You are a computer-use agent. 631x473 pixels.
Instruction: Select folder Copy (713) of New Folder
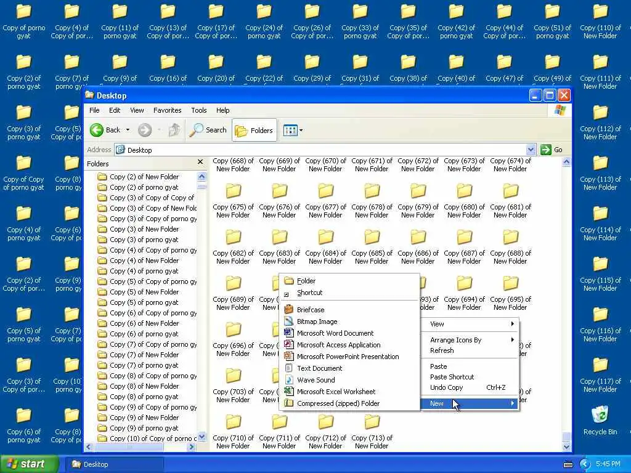click(x=372, y=432)
